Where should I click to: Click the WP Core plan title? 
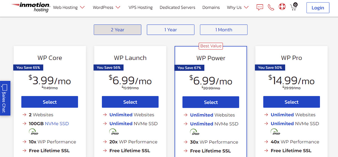pos(50,58)
